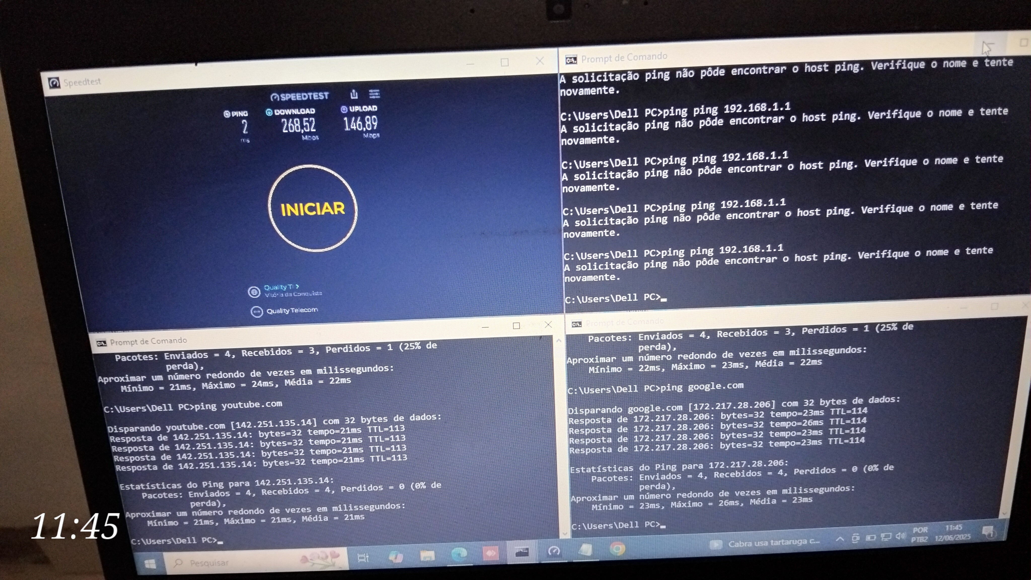Open the Speedtest settings sliders icon

(x=374, y=94)
